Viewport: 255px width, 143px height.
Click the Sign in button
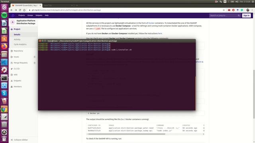[x=246, y=15]
